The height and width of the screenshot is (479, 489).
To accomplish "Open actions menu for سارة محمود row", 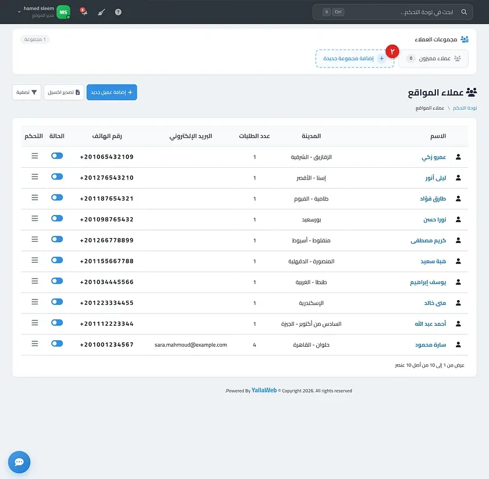I will click(x=34, y=343).
